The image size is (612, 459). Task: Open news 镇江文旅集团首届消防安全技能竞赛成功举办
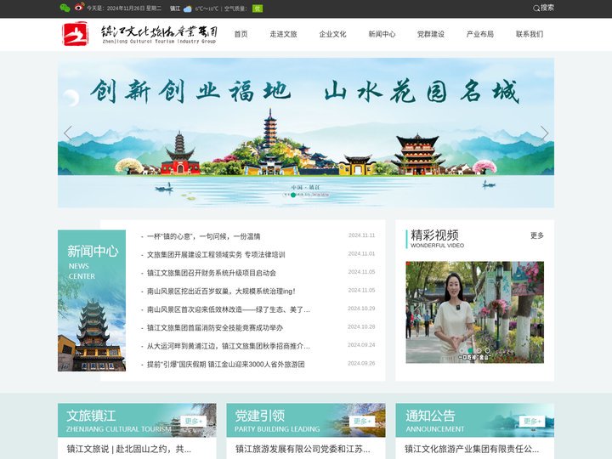pos(215,328)
